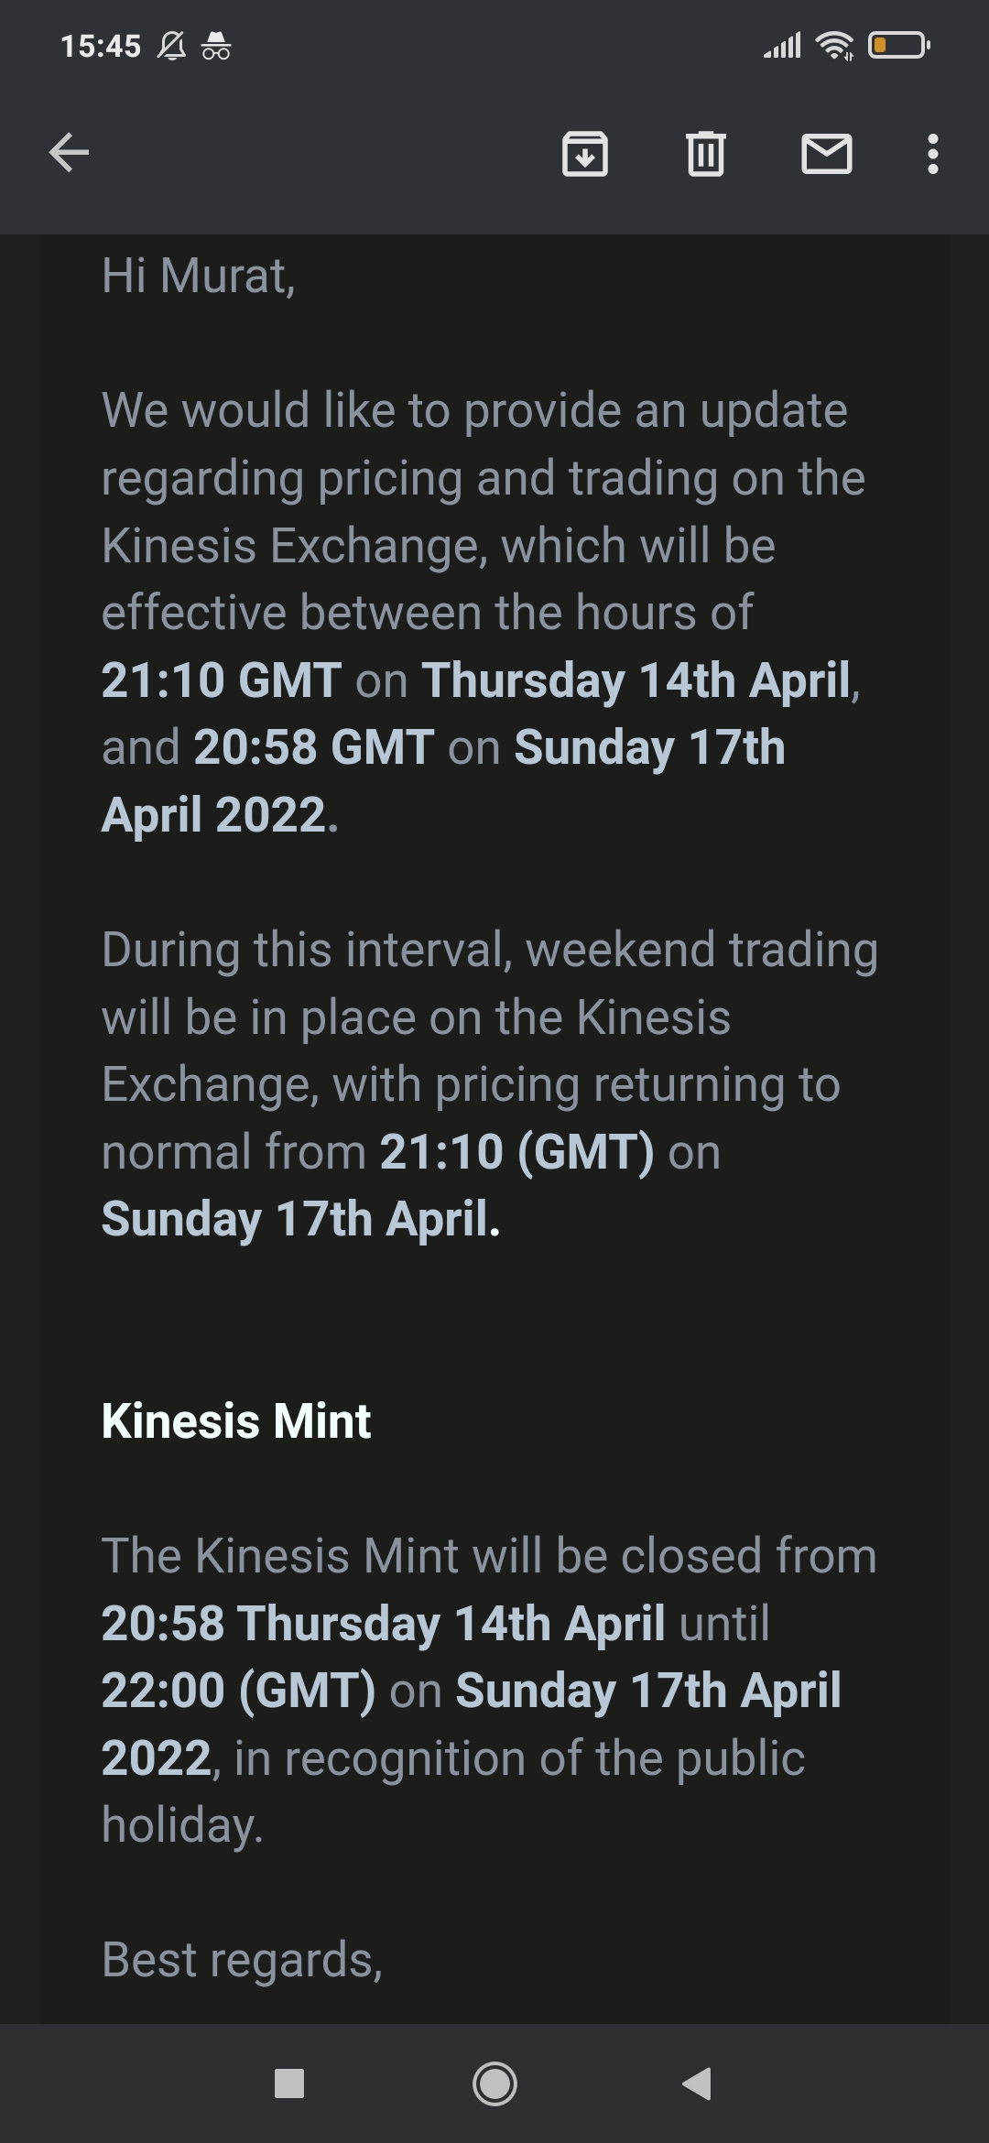Tap the 'Hi Murat,' greeting line
This screenshot has height=2143, width=989.
coord(199,276)
